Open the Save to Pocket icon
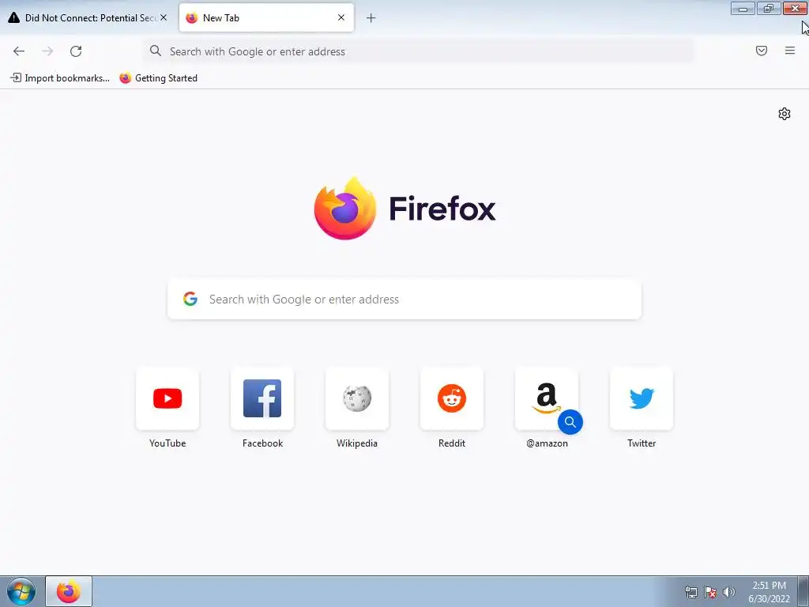Image resolution: width=809 pixels, height=607 pixels. [762, 51]
